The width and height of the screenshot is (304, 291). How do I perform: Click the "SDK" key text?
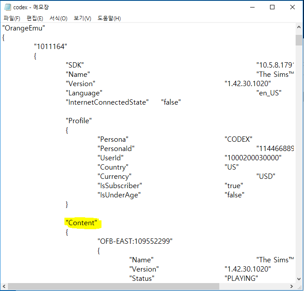(75, 65)
